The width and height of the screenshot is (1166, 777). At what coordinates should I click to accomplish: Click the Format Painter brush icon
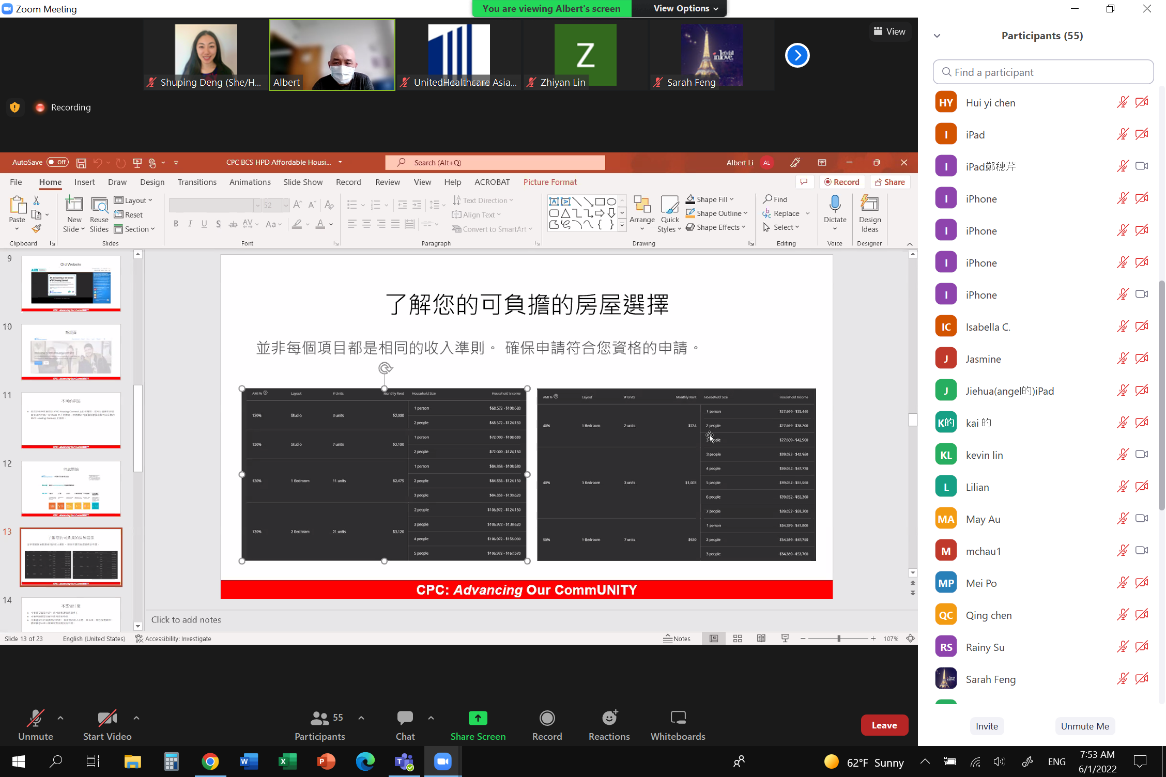pos(36,228)
